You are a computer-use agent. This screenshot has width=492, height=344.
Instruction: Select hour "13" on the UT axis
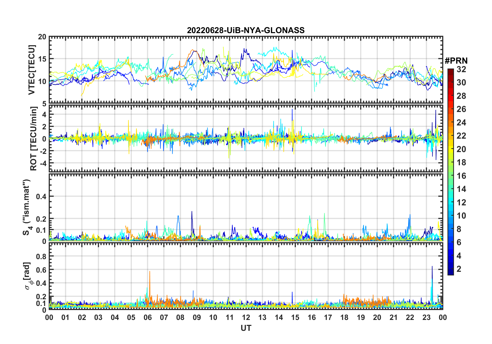(x=262, y=318)
